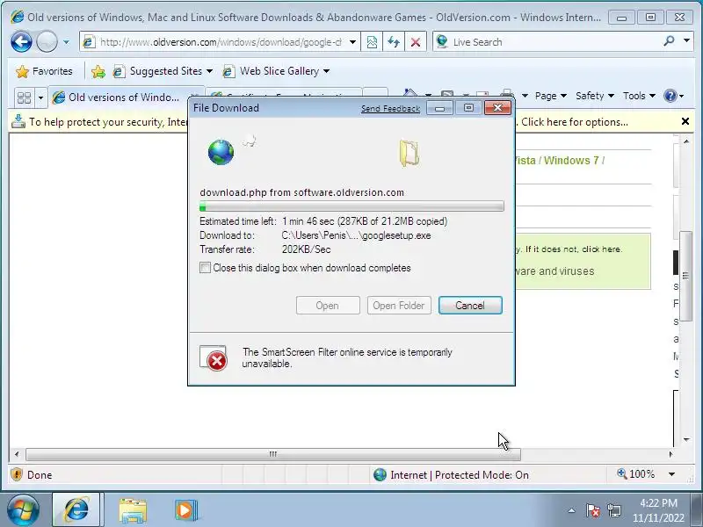Click the green download progress bar
The image size is (703, 527).
pyautogui.click(x=351, y=206)
